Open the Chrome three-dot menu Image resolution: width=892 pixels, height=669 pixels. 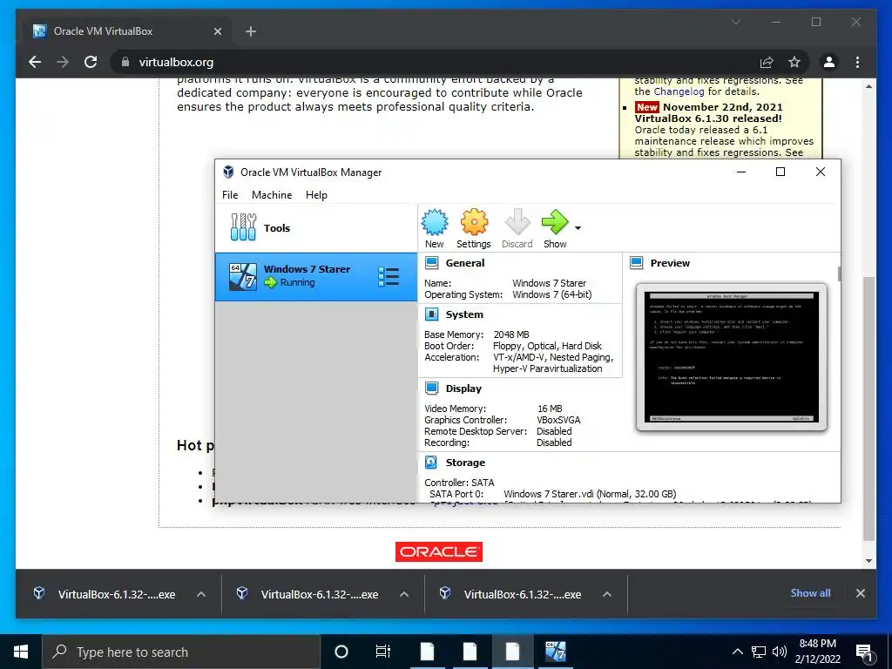857,62
